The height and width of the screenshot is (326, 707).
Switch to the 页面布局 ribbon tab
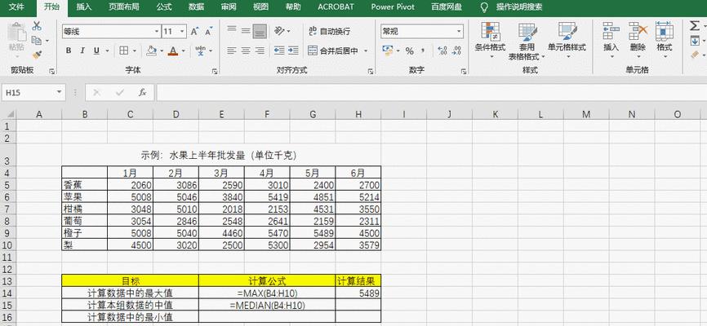(123, 7)
